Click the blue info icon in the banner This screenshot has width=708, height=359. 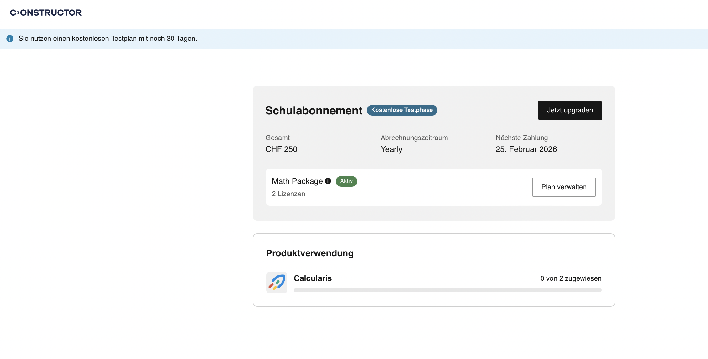point(10,39)
